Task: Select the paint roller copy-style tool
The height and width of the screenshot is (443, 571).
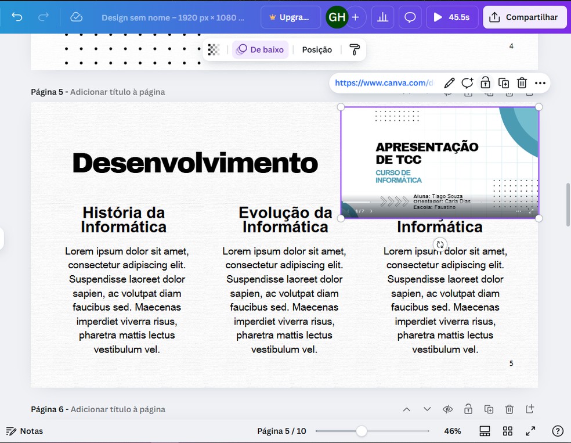Action: coord(355,49)
